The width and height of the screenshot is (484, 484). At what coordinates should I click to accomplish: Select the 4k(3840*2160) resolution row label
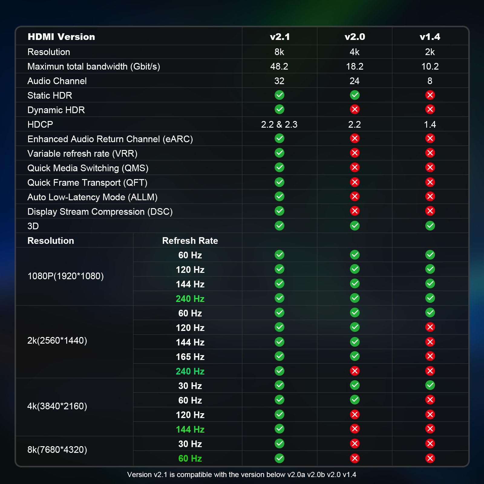pyautogui.click(x=57, y=406)
